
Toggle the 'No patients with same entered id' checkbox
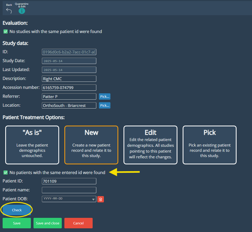tap(5, 172)
